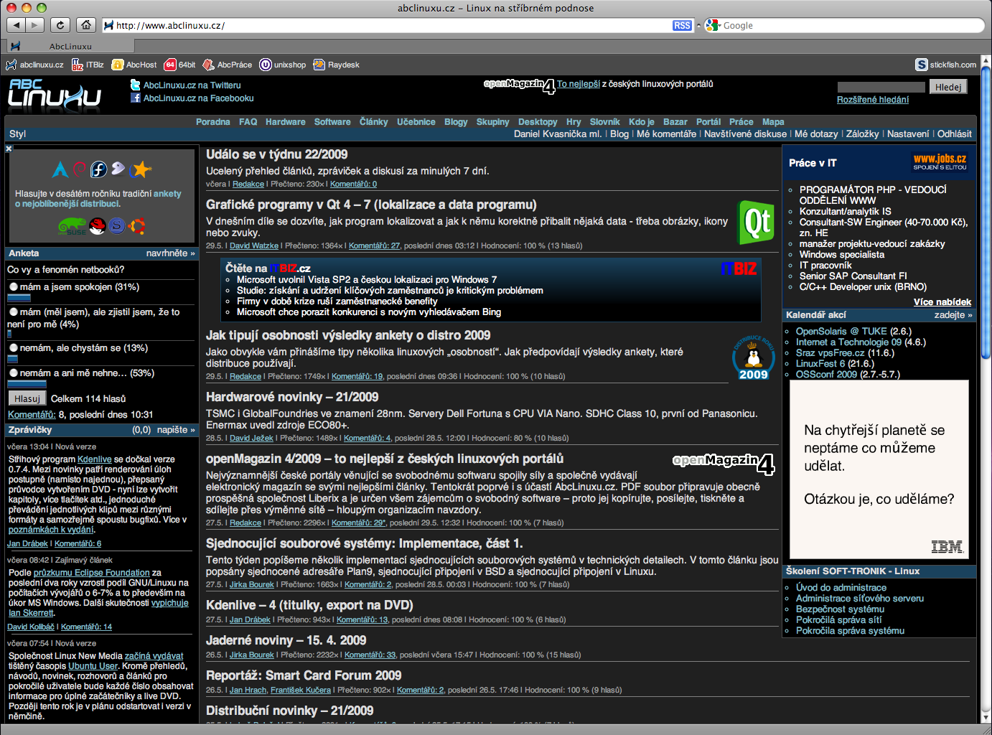Click the ITBIZ logo in news box
This screenshot has height=735, width=992.
tap(739, 268)
